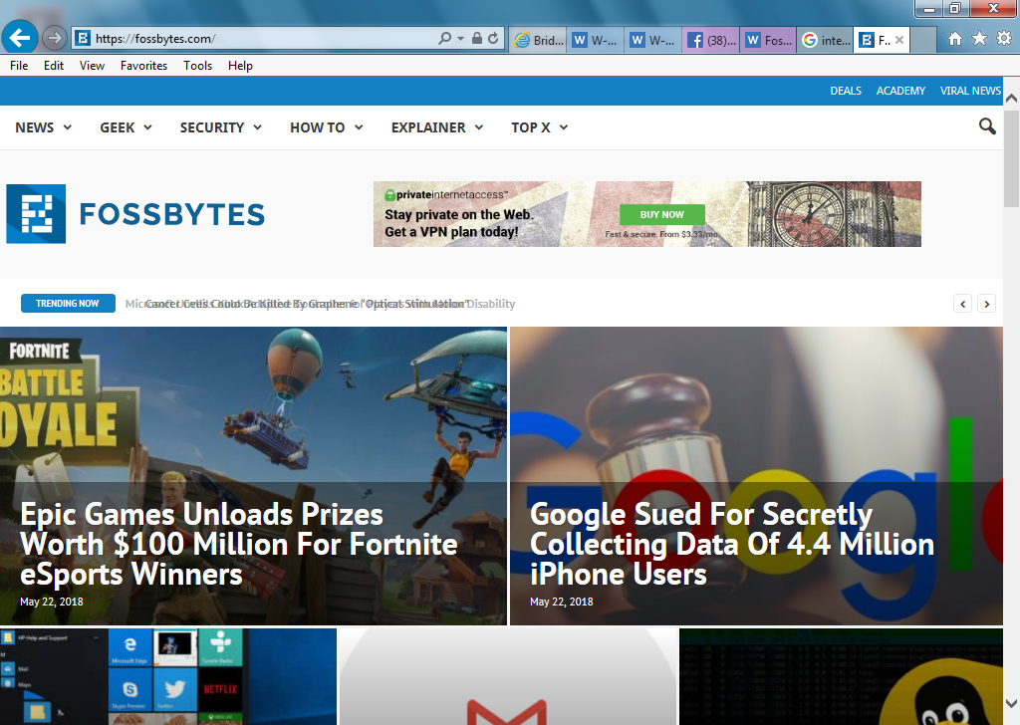1020x725 pixels.
Task: Click the Fossbytes site search magnifier
Action: coord(987,126)
